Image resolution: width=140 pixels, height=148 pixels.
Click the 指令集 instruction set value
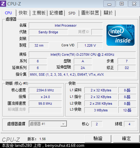tap(82, 74)
